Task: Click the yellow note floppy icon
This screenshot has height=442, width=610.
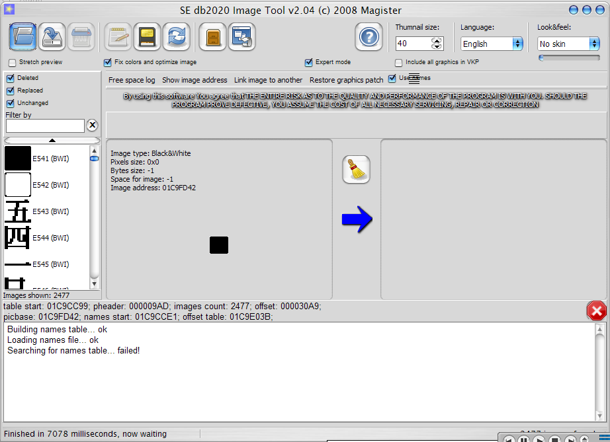Action: [x=147, y=36]
